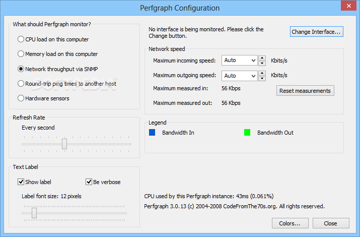
Task: Increase maximum incoming speed with up arrow
Action: pos(262,57)
